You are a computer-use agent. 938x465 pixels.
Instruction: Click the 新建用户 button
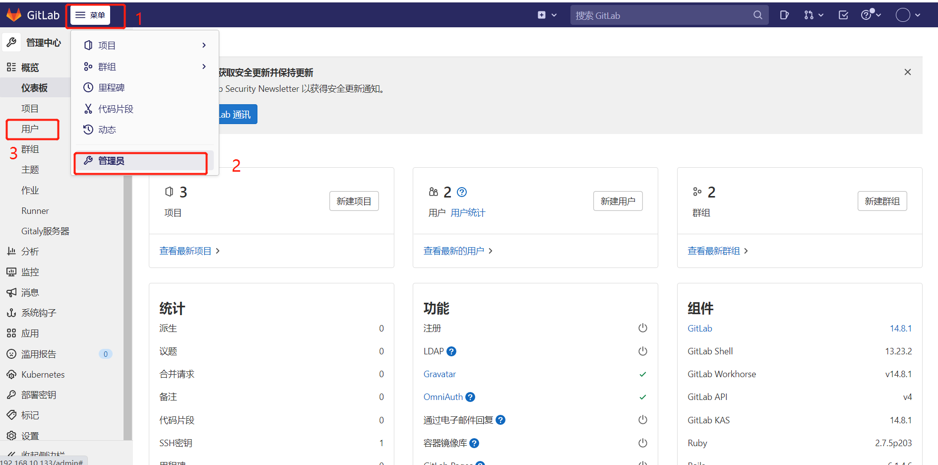point(618,201)
